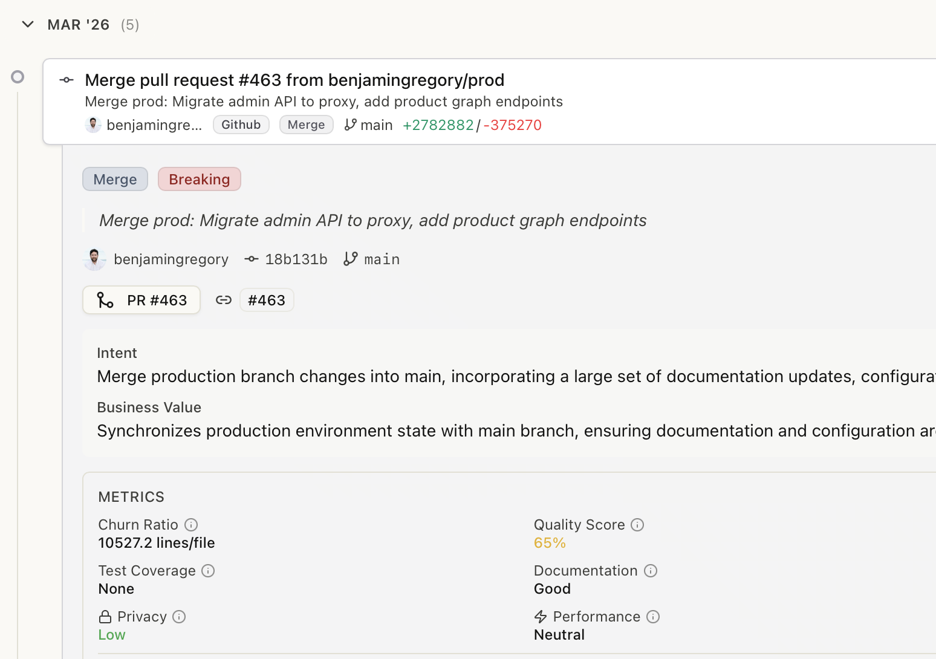Click the Churn Ratio info icon
The image size is (936, 659).
[x=191, y=524]
